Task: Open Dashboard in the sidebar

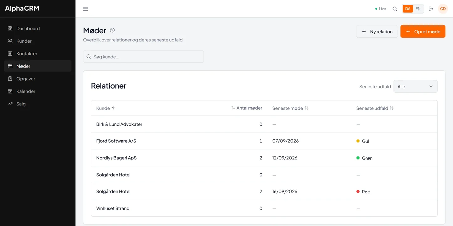Action: [38, 28]
